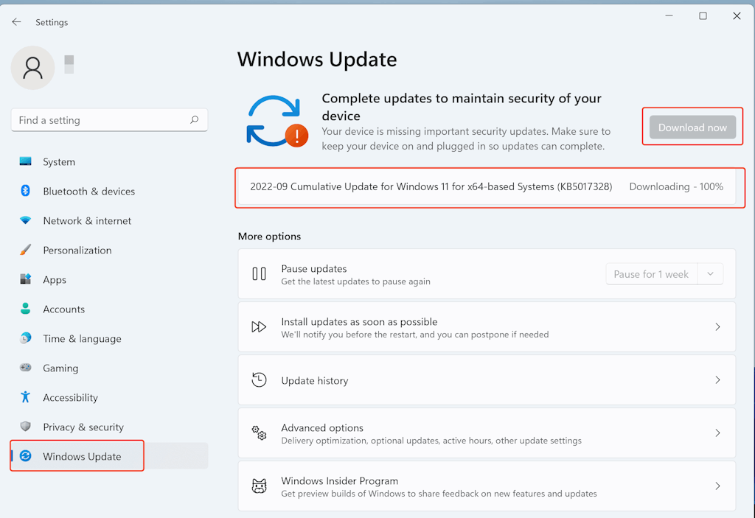
Task: Minimize the Settings window
Action: (x=669, y=16)
